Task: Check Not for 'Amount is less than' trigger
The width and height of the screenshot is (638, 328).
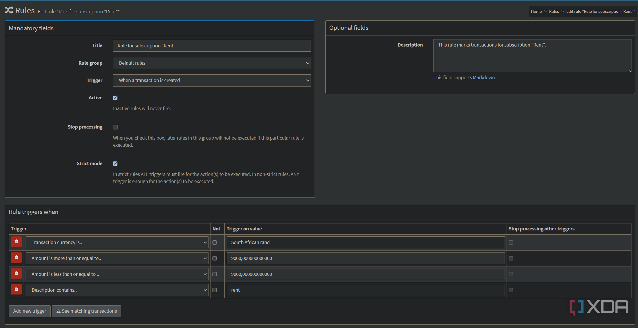Action: point(215,274)
